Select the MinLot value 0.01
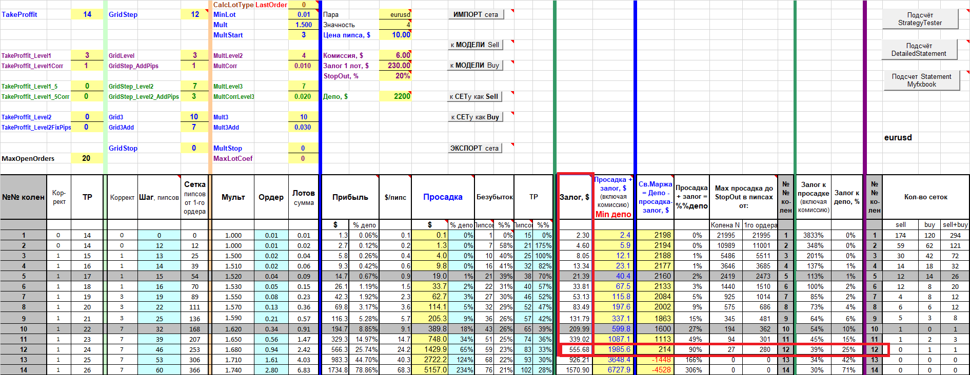Screen dimensions: 970x375 pyautogui.click(x=303, y=14)
